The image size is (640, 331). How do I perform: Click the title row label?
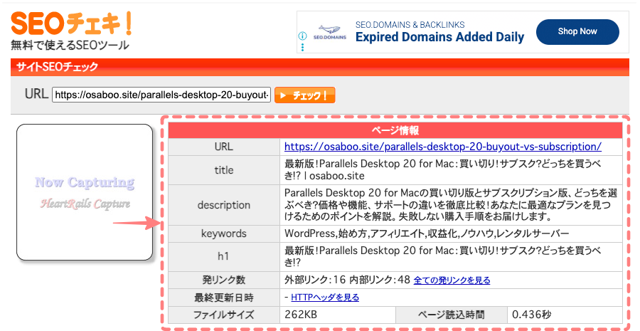point(224,170)
